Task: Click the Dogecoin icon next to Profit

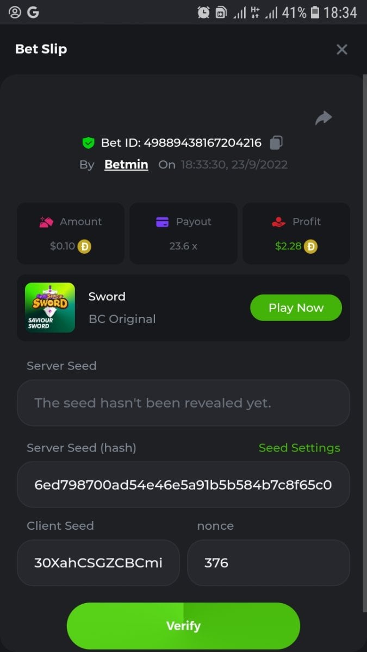Action: point(310,246)
